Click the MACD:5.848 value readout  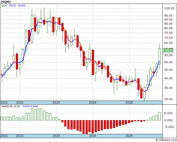pos(30,106)
